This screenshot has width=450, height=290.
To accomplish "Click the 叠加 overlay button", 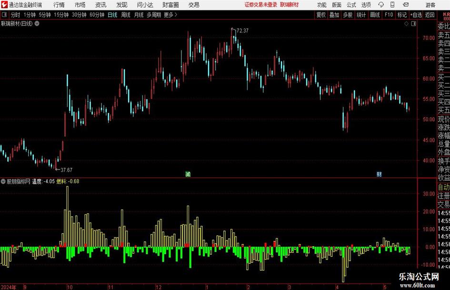I will pos(334,15).
